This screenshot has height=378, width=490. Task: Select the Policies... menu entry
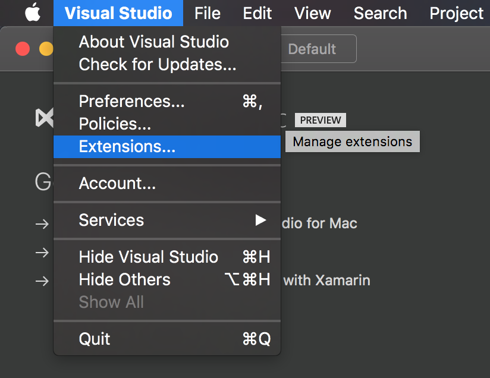[x=167, y=124]
